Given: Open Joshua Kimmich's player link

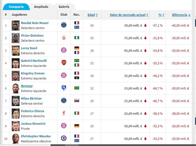Looking at the screenshot, I should click(33, 124).
